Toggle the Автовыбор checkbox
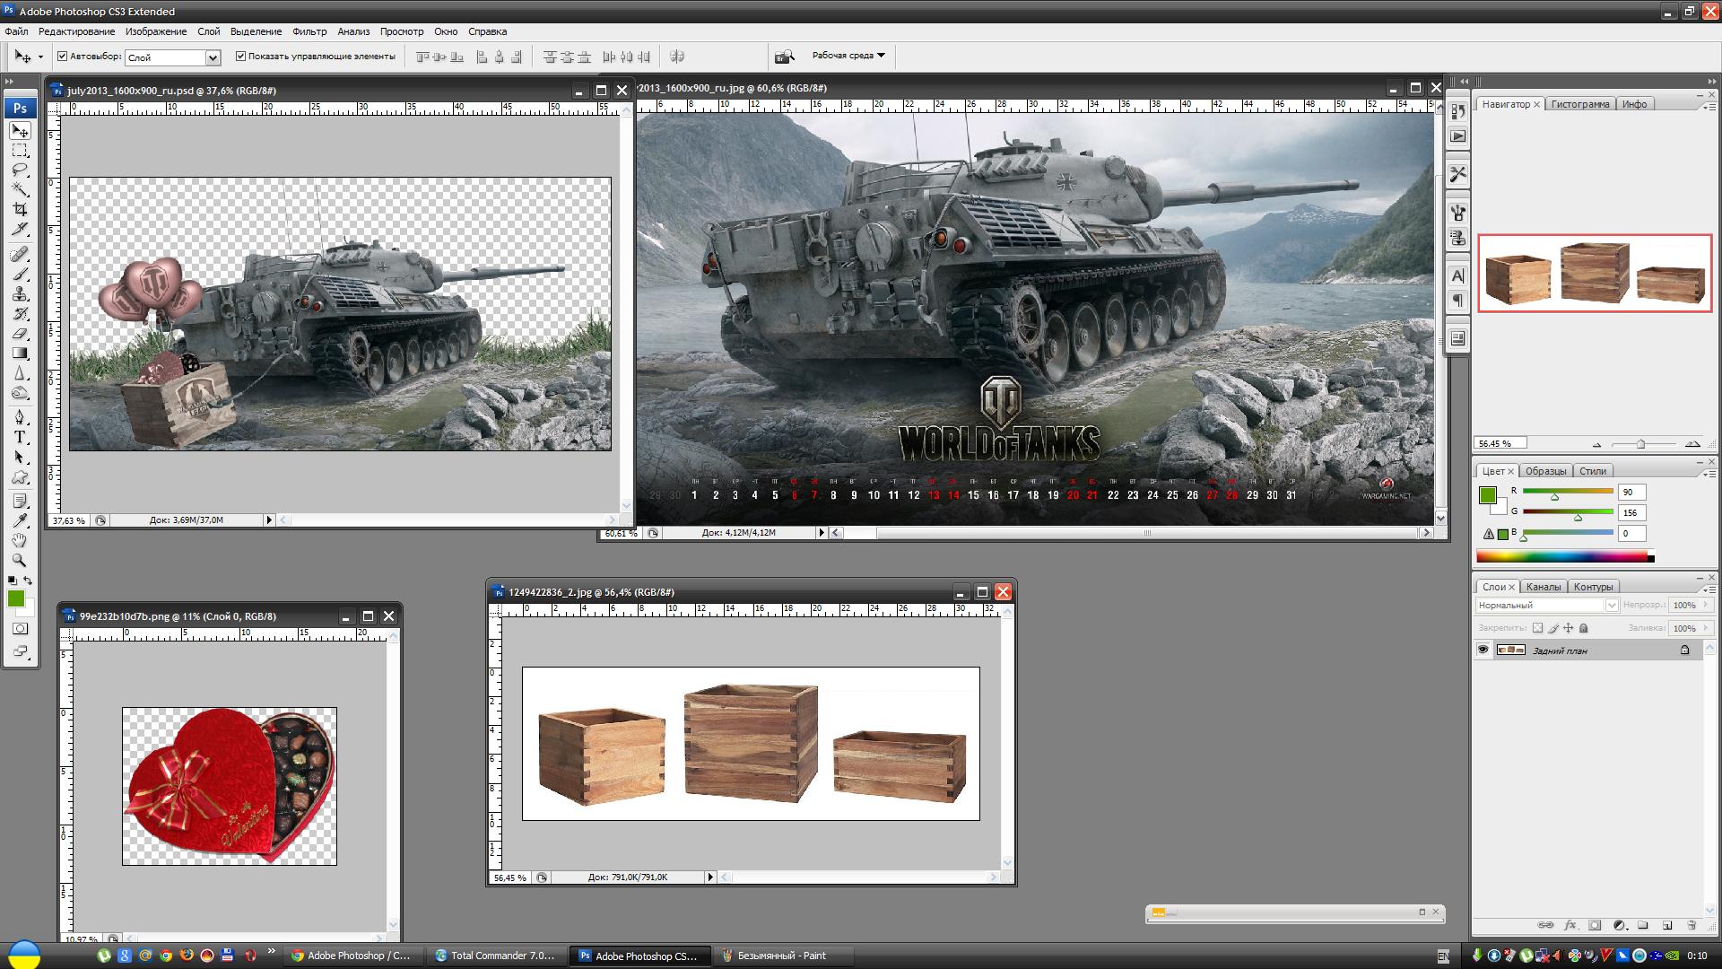1722x969 pixels. click(x=63, y=57)
